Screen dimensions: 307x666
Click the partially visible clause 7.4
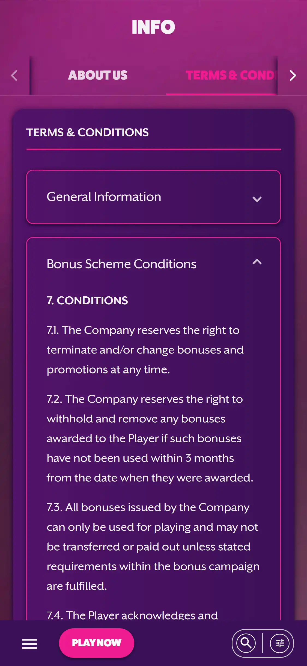pos(132,615)
